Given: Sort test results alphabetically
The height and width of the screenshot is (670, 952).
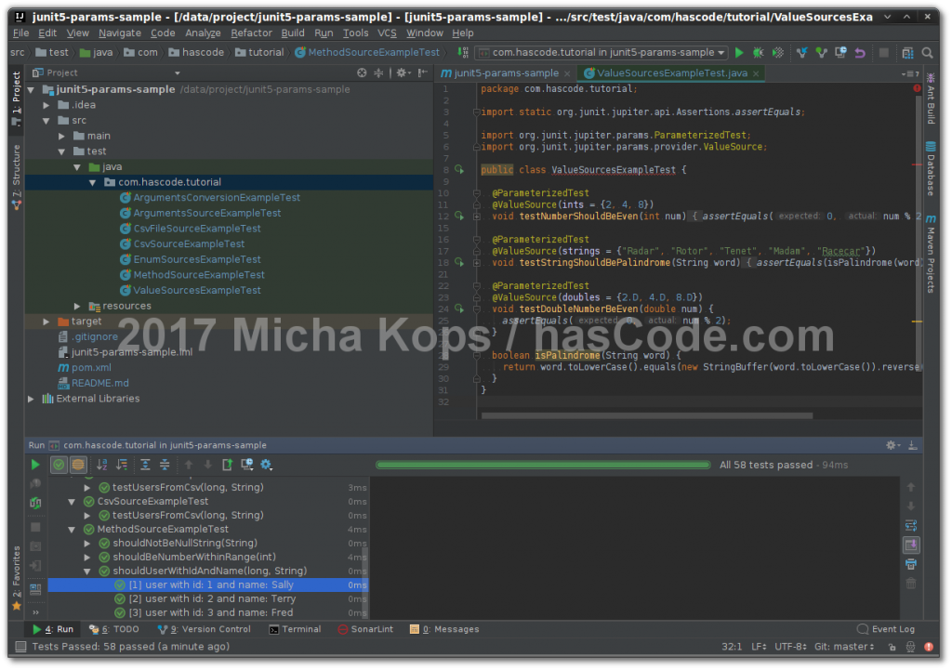Looking at the screenshot, I should (x=103, y=465).
